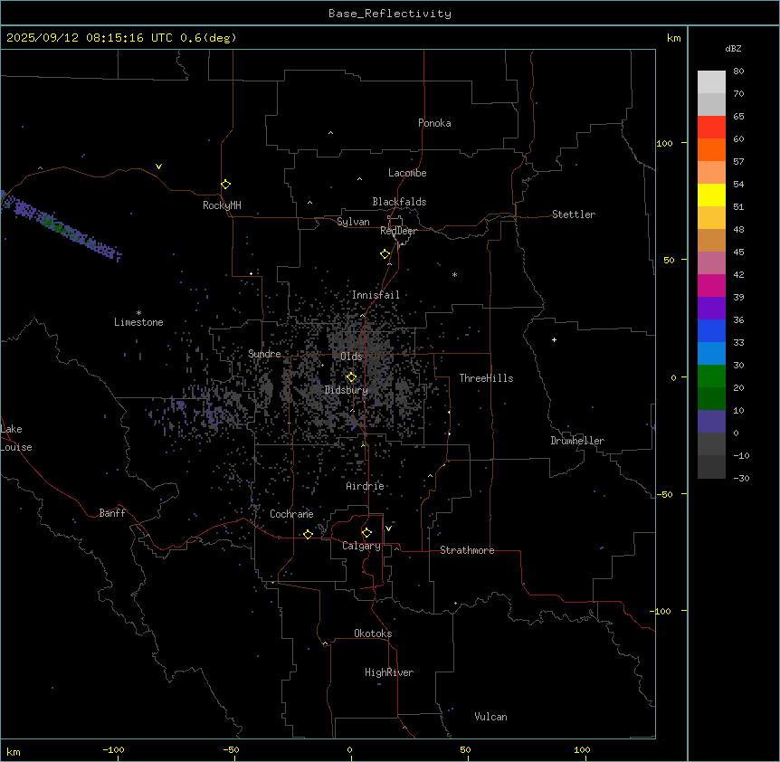Click the yellow diamond marker between Olds and Didsbury

[x=352, y=377]
